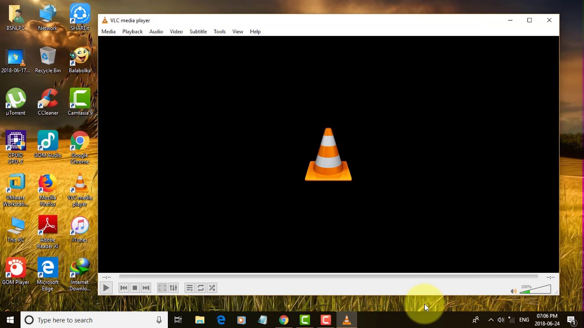The height and width of the screenshot is (328, 584).
Task: Toggle random shuffle button
Action: tap(212, 288)
